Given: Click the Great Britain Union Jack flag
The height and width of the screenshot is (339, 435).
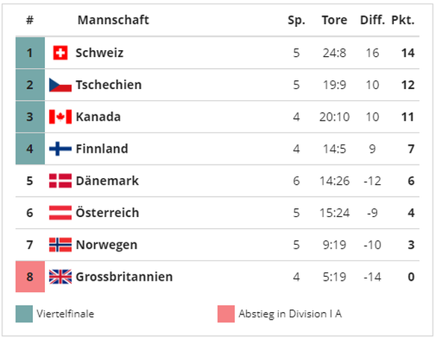Looking at the screenshot, I should pyautogui.click(x=61, y=277).
